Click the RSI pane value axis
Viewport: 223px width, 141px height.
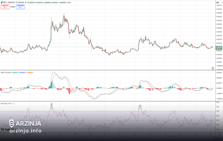[x=219, y=116]
